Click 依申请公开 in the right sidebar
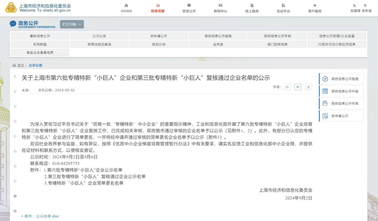This screenshot has width=378, height=221. click(339, 116)
